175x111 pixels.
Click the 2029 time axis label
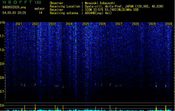(152, 24)
